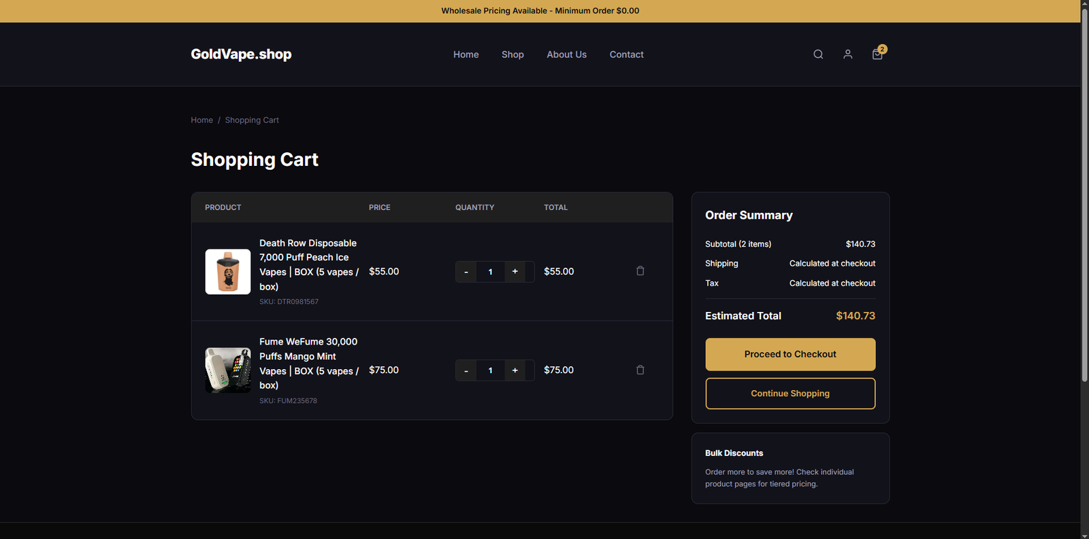Click the Fume WeFume quantity field
1089x539 pixels.
[490, 370]
